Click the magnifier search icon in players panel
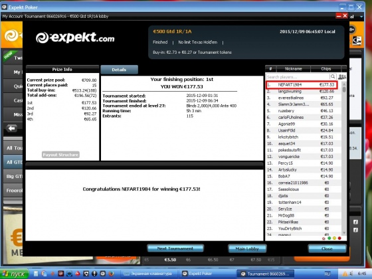372x279 pixels. pos(333,76)
